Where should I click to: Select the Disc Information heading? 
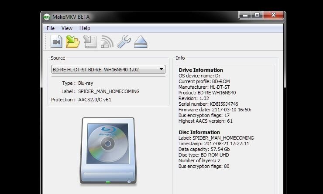click(x=199, y=132)
